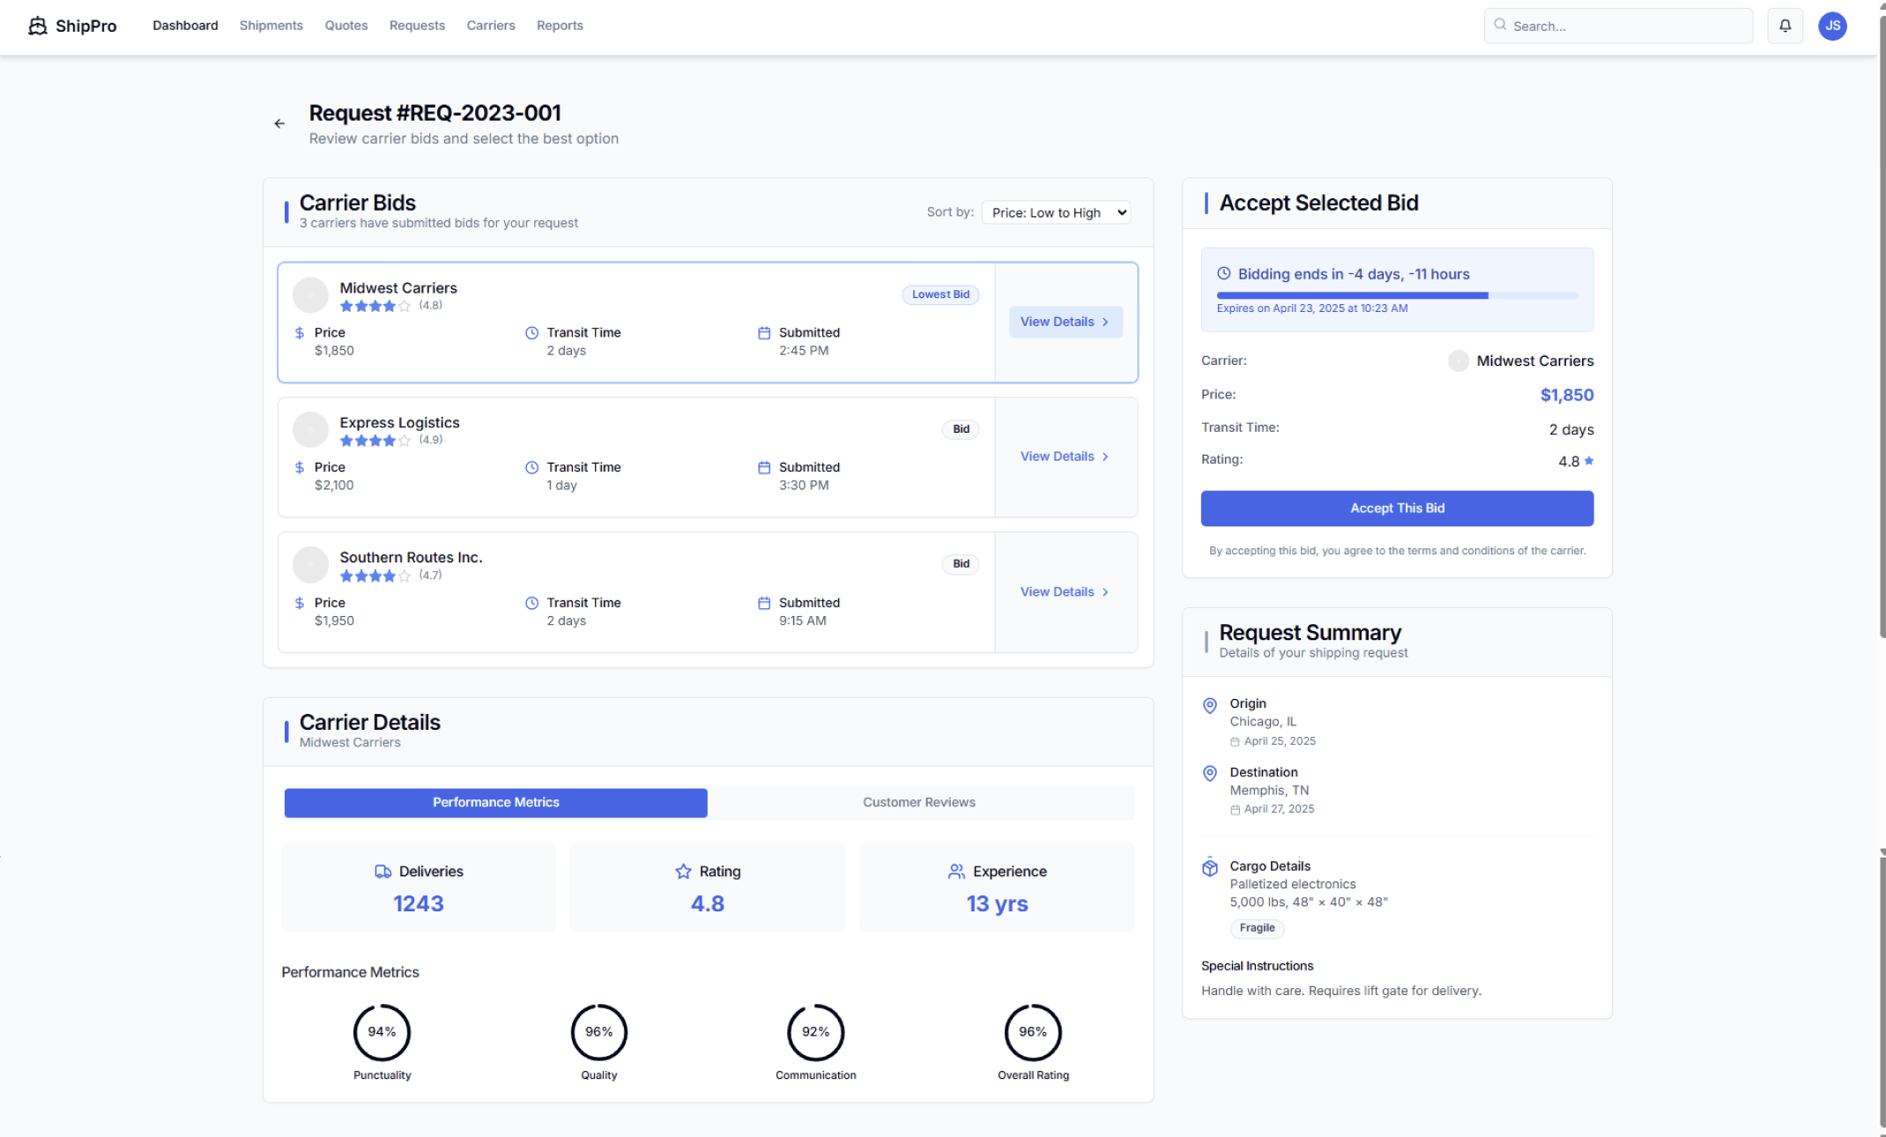1886x1137 pixels.
Task: Click the Accept This Bid button
Action: point(1397,508)
